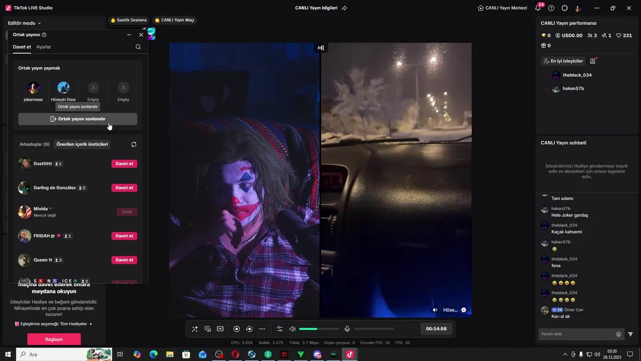Open the three dots more options

[262, 329]
